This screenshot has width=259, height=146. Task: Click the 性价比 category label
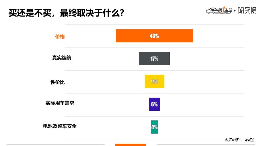57,82
